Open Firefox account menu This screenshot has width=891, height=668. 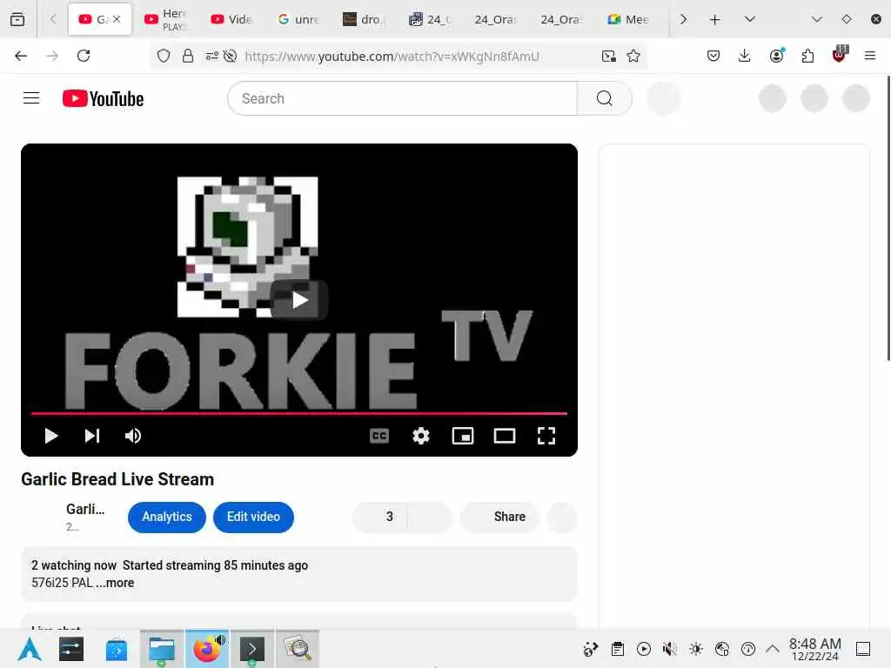point(777,55)
